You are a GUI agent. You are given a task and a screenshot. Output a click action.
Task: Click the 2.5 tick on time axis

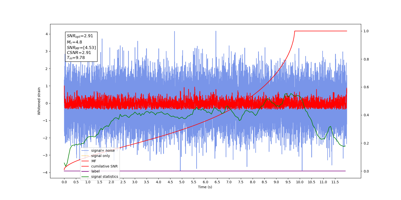point(123,182)
